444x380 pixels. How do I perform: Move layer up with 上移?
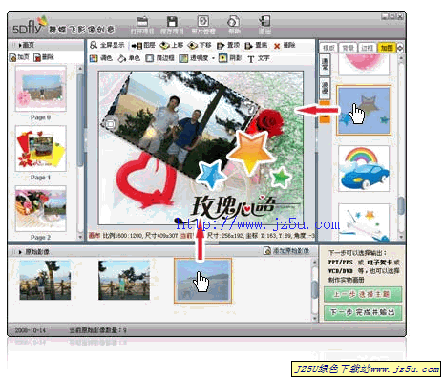tap(171, 46)
